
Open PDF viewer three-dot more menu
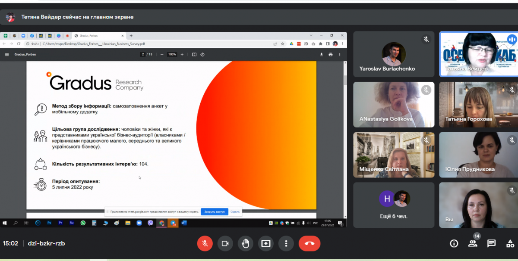point(340,54)
